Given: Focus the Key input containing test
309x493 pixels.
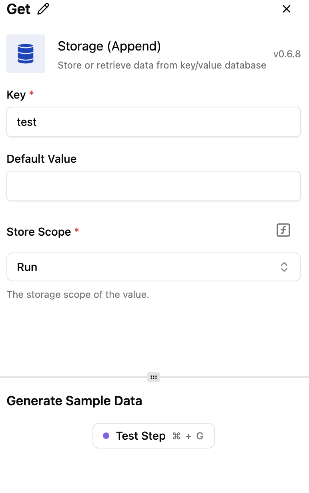Looking at the screenshot, I should click(x=154, y=122).
